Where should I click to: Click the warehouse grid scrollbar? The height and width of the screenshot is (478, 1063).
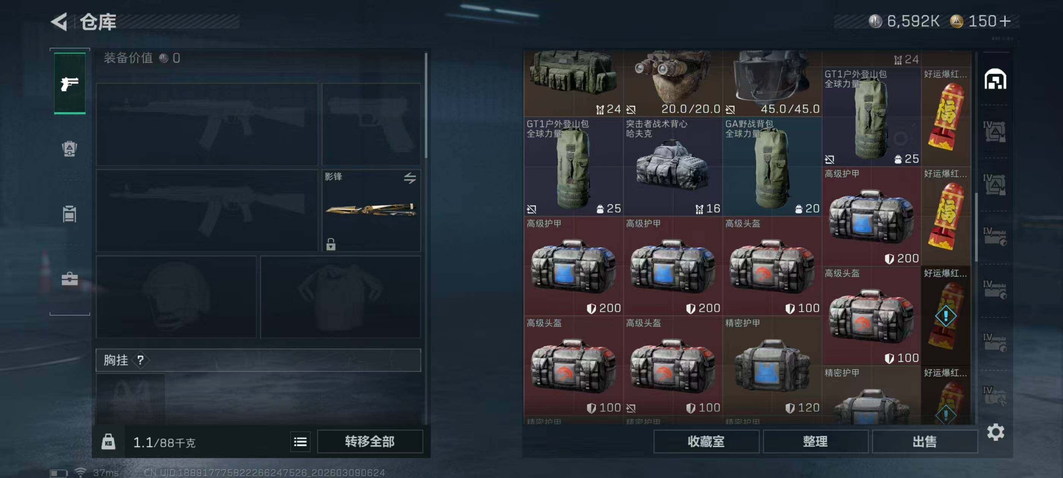(x=976, y=227)
